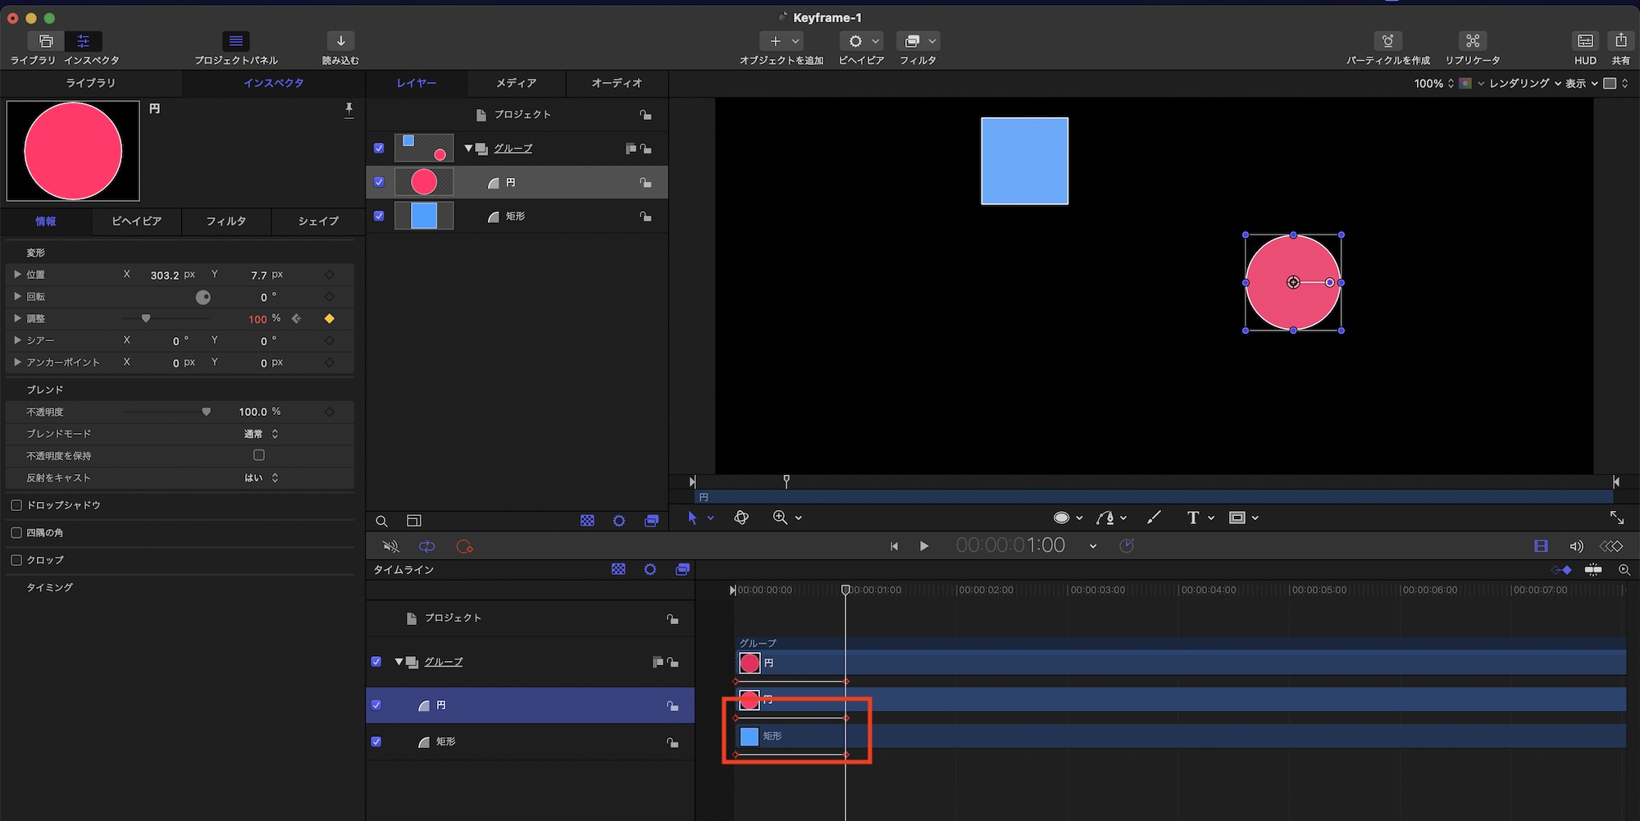Click the loop playback icon
Viewport: 1640px width, 821px height.
click(x=426, y=546)
